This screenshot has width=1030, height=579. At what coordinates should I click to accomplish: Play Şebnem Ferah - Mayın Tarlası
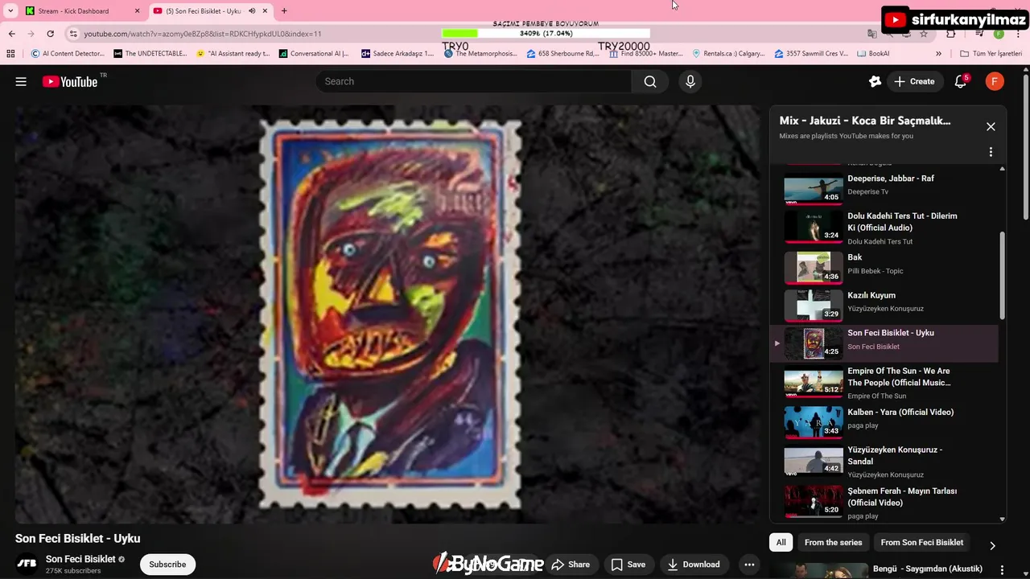tap(884, 502)
